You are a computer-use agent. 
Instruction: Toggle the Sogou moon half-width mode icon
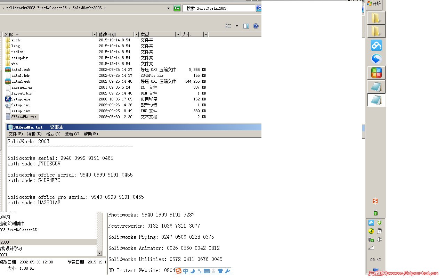pyautogui.click(x=193, y=271)
